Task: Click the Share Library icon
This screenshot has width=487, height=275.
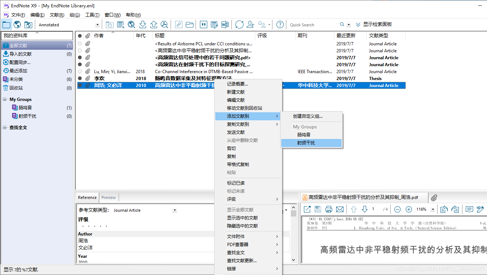Action: tap(250, 25)
